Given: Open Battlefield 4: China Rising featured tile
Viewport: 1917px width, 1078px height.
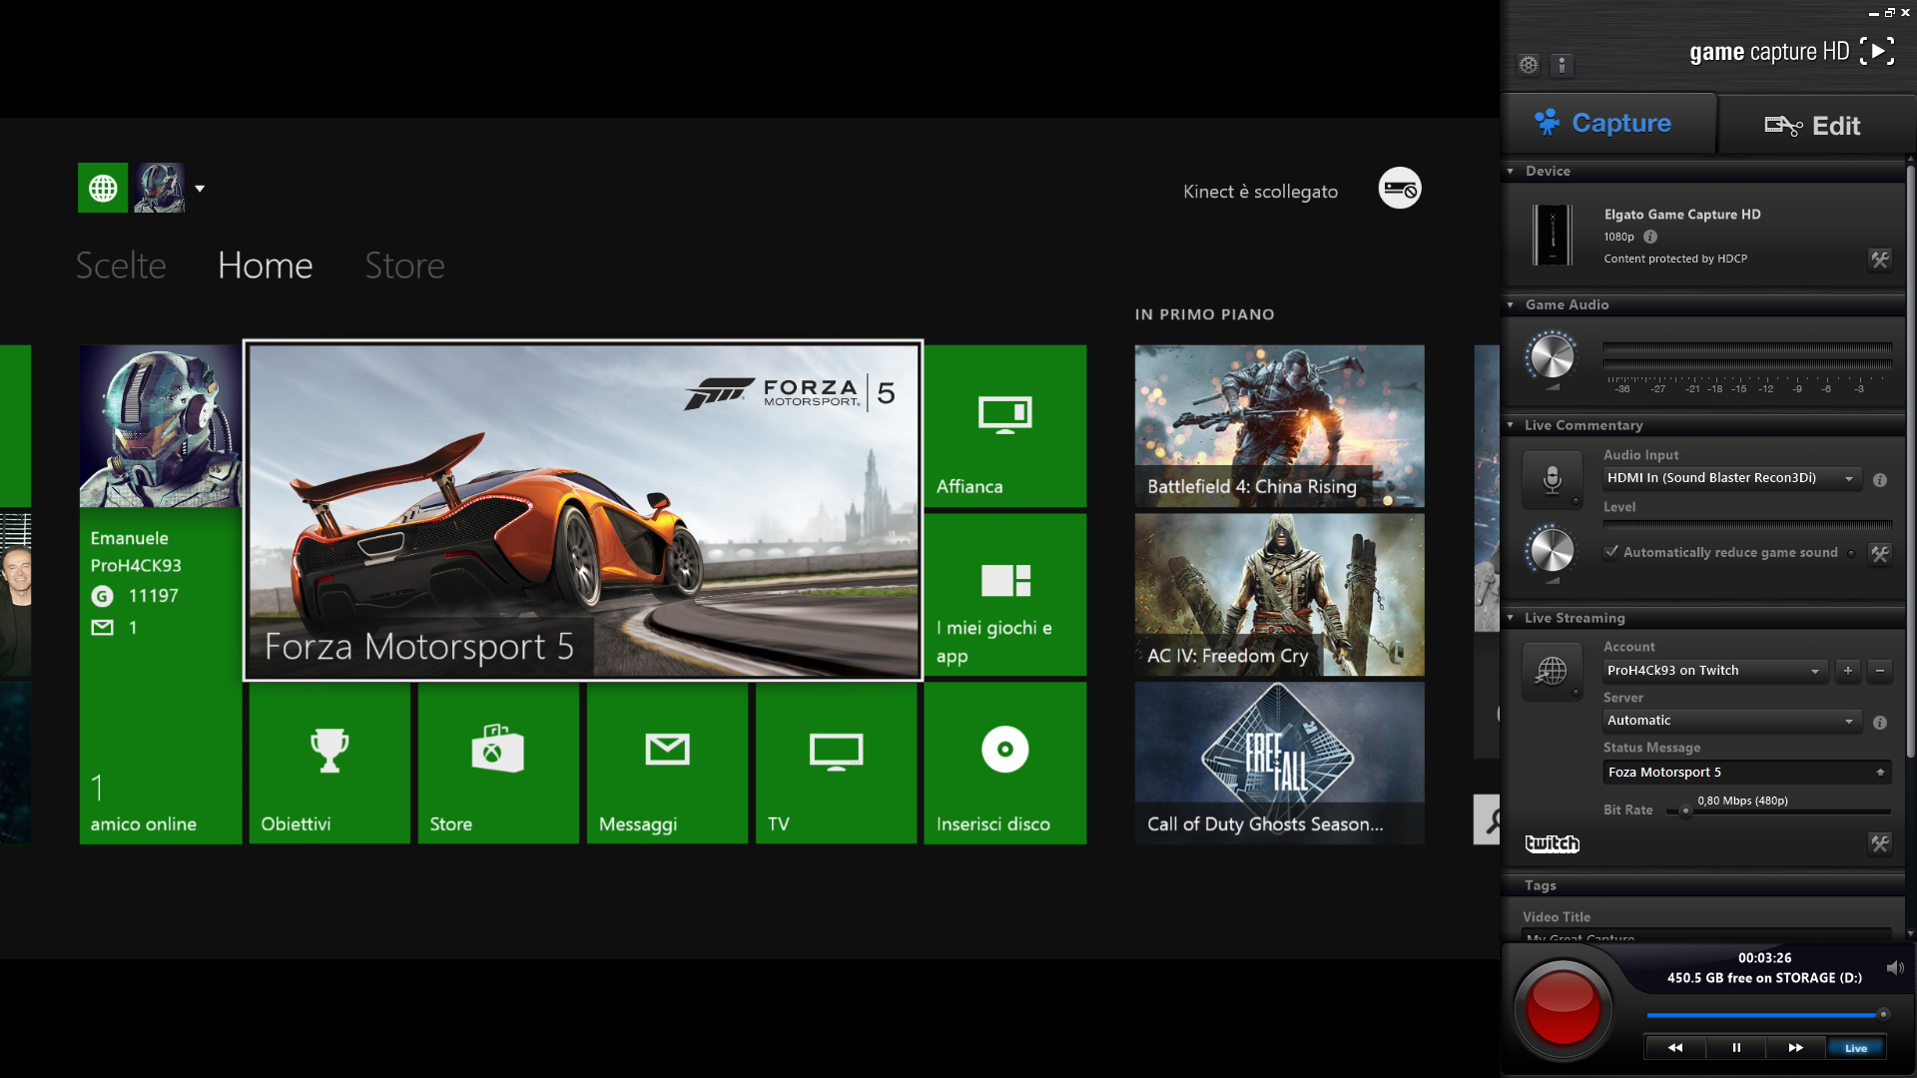Looking at the screenshot, I should [x=1279, y=426].
